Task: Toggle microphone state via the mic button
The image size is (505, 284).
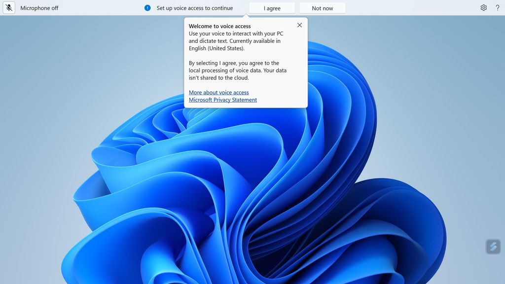Action: 8,7
